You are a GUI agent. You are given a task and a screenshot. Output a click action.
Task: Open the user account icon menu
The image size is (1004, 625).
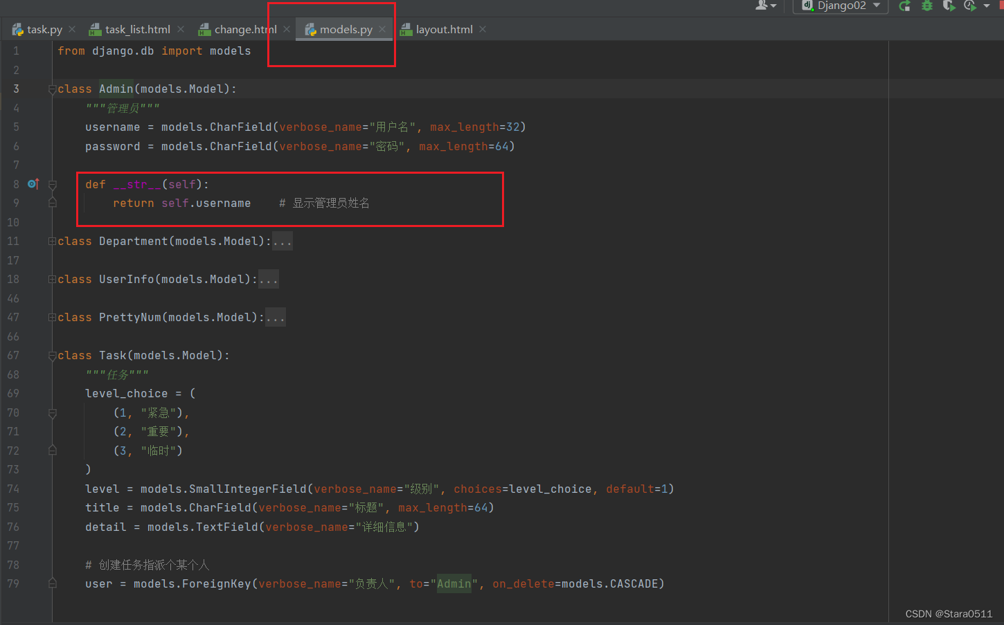(766, 6)
